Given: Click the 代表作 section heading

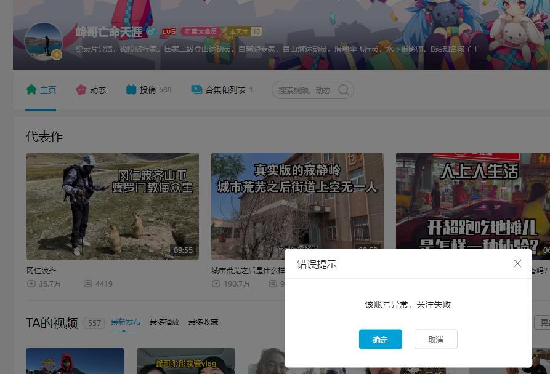Looking at the screenshot, I should [x=44, y=137].
